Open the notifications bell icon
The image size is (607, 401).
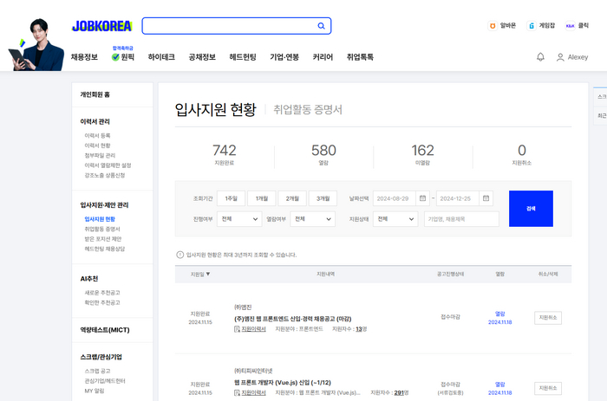pyautogui.click(x=541, y=57)
